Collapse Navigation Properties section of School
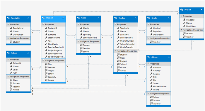The image size is (205, 111). pyautogui.click(x=8, y=76)
